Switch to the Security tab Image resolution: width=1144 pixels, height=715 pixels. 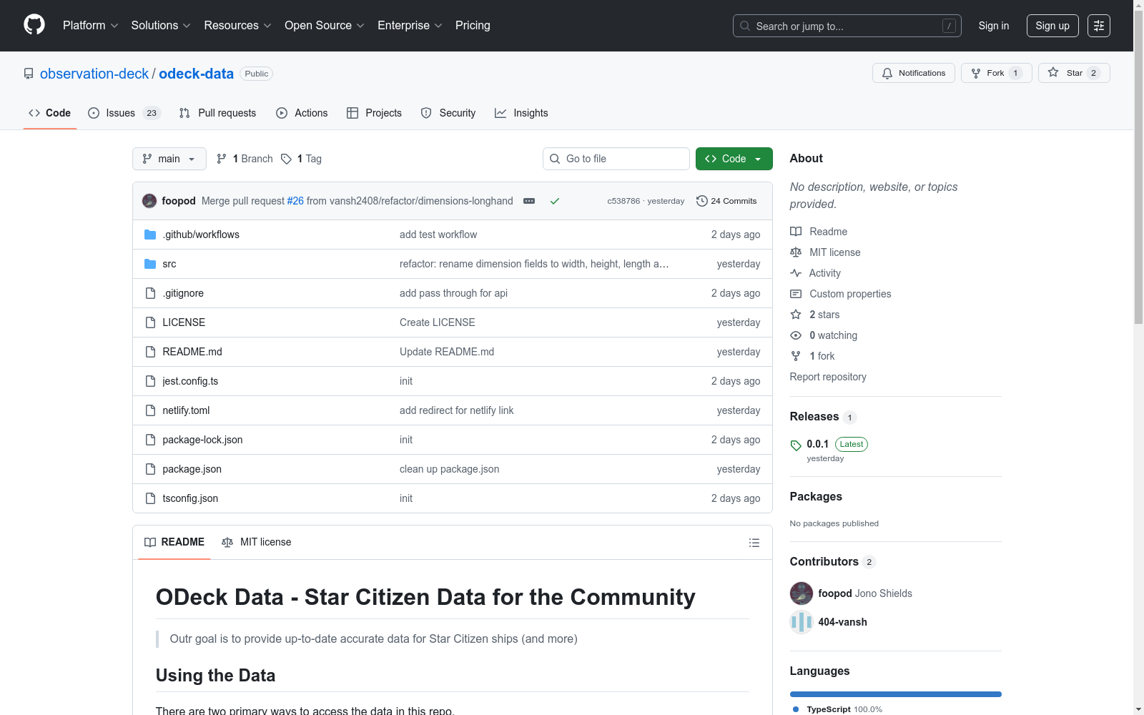point(448,113)
